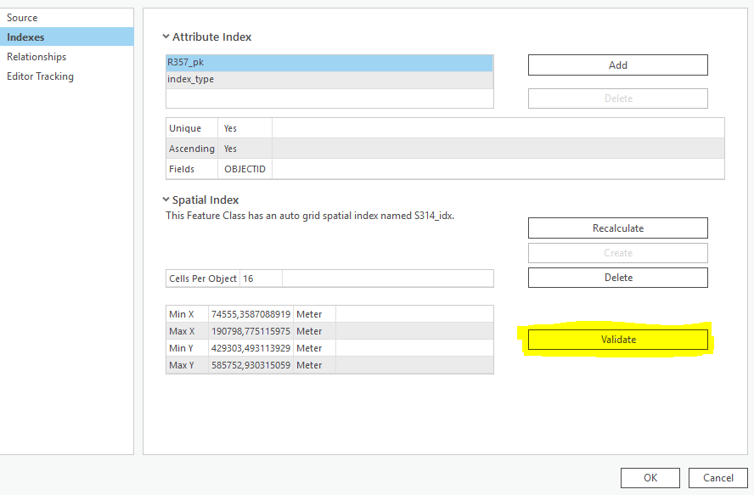Select the Indexes tab in the sidebar
The height and width of the screenshot is (495, 754).
27,37
